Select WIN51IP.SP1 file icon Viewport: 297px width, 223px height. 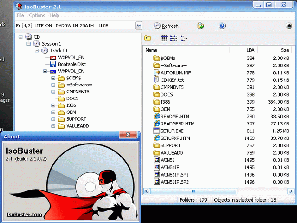[x=156, y=175]
